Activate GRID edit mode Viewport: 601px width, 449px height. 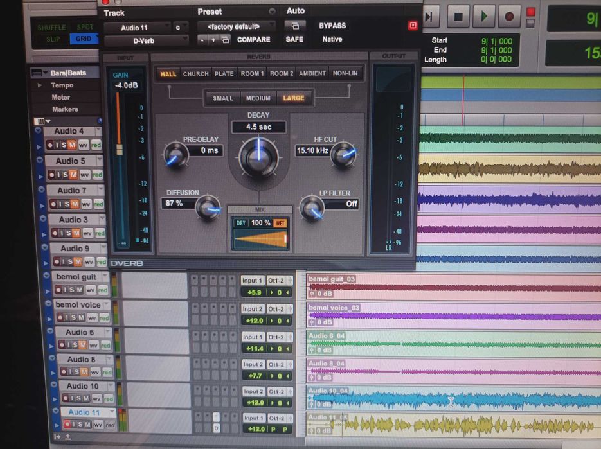click(83, 39)
